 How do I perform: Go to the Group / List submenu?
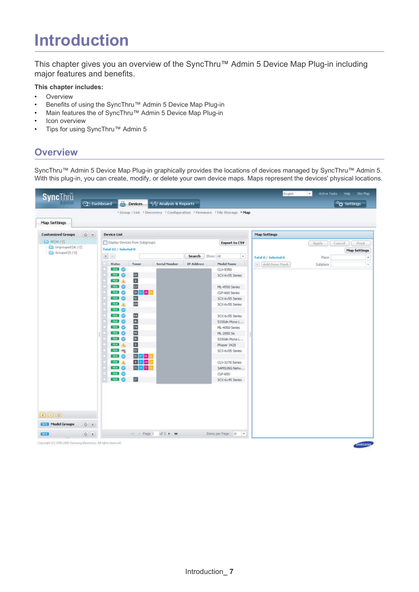coord(129,213)
